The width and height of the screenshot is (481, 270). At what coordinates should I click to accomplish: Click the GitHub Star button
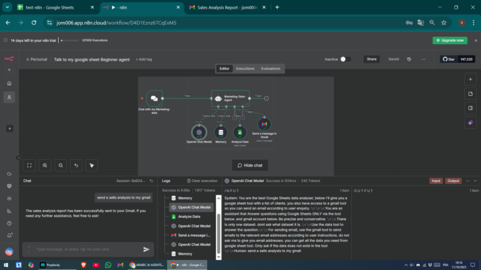(448, 59)
